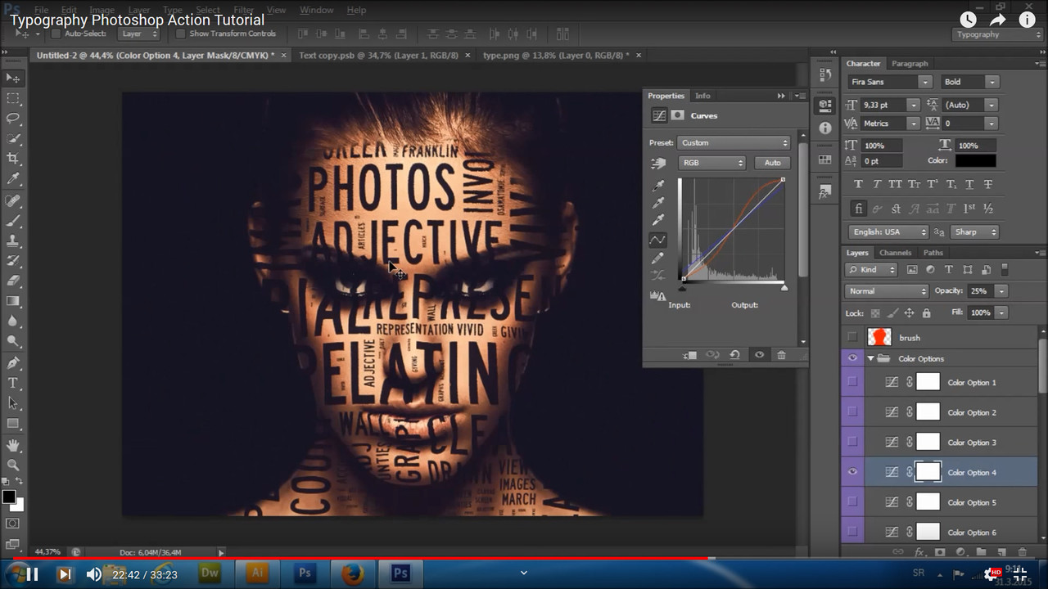The image size is (1048, 589).
Task: Collapse the Color Options layer group
Action: [x=870, y=359]
